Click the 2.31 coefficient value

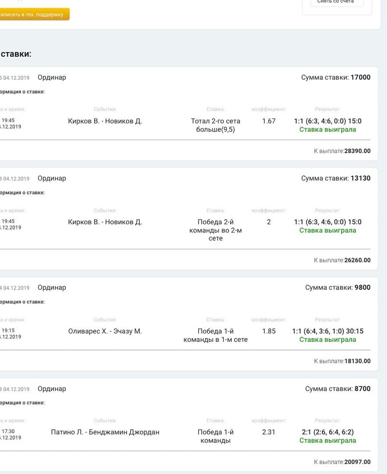click(x=269, y=432)
